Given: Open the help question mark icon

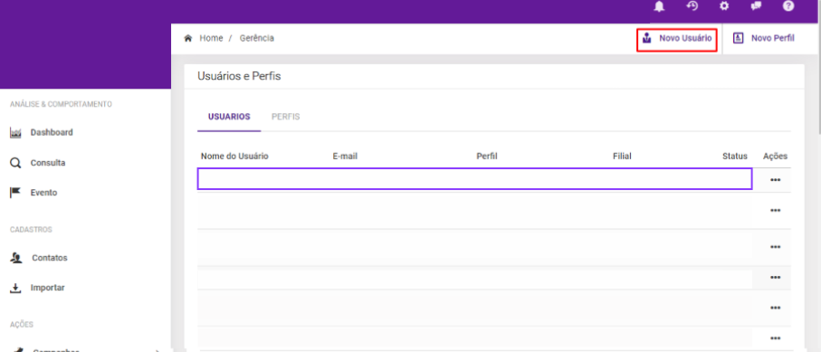Looking at the screenshot, I should click(788, 6).
